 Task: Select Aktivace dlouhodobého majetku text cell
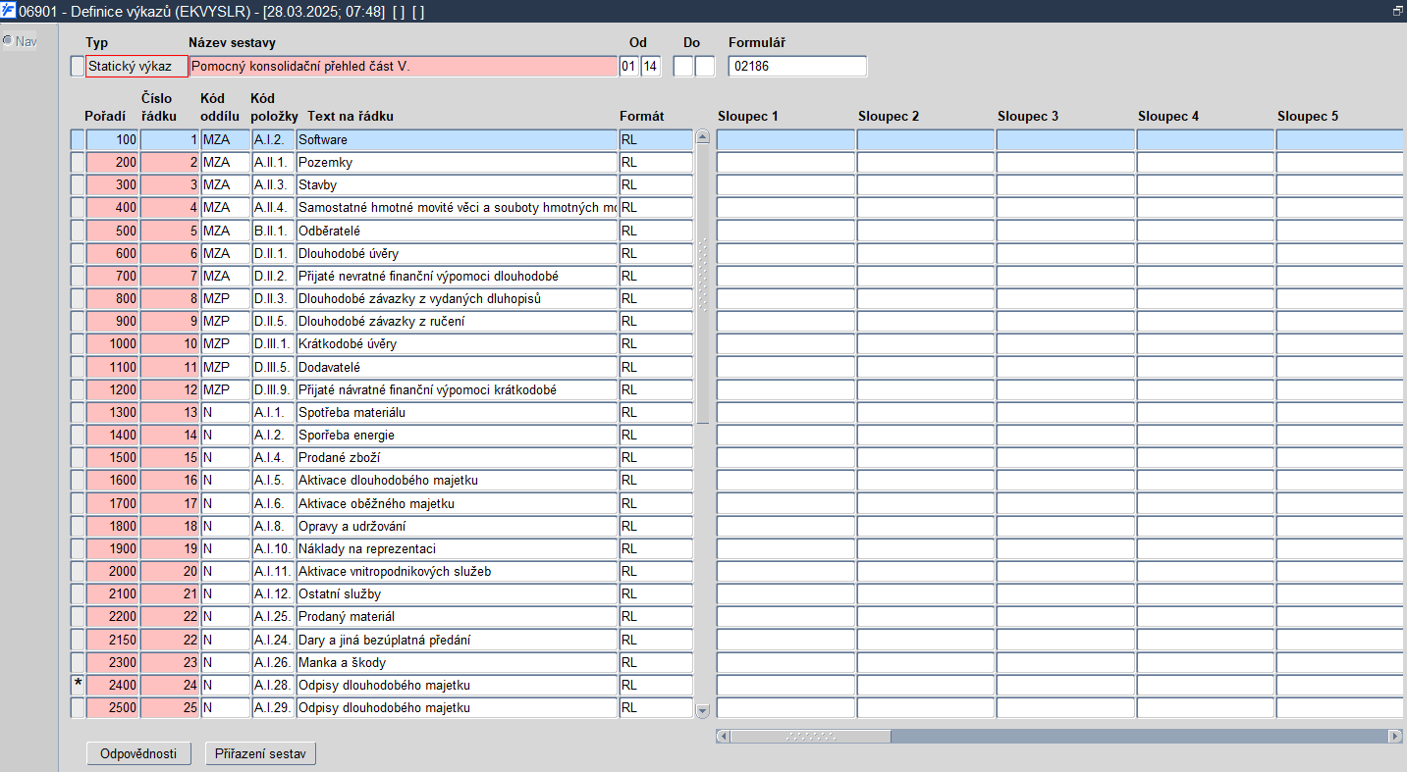(x=458, y=480)
